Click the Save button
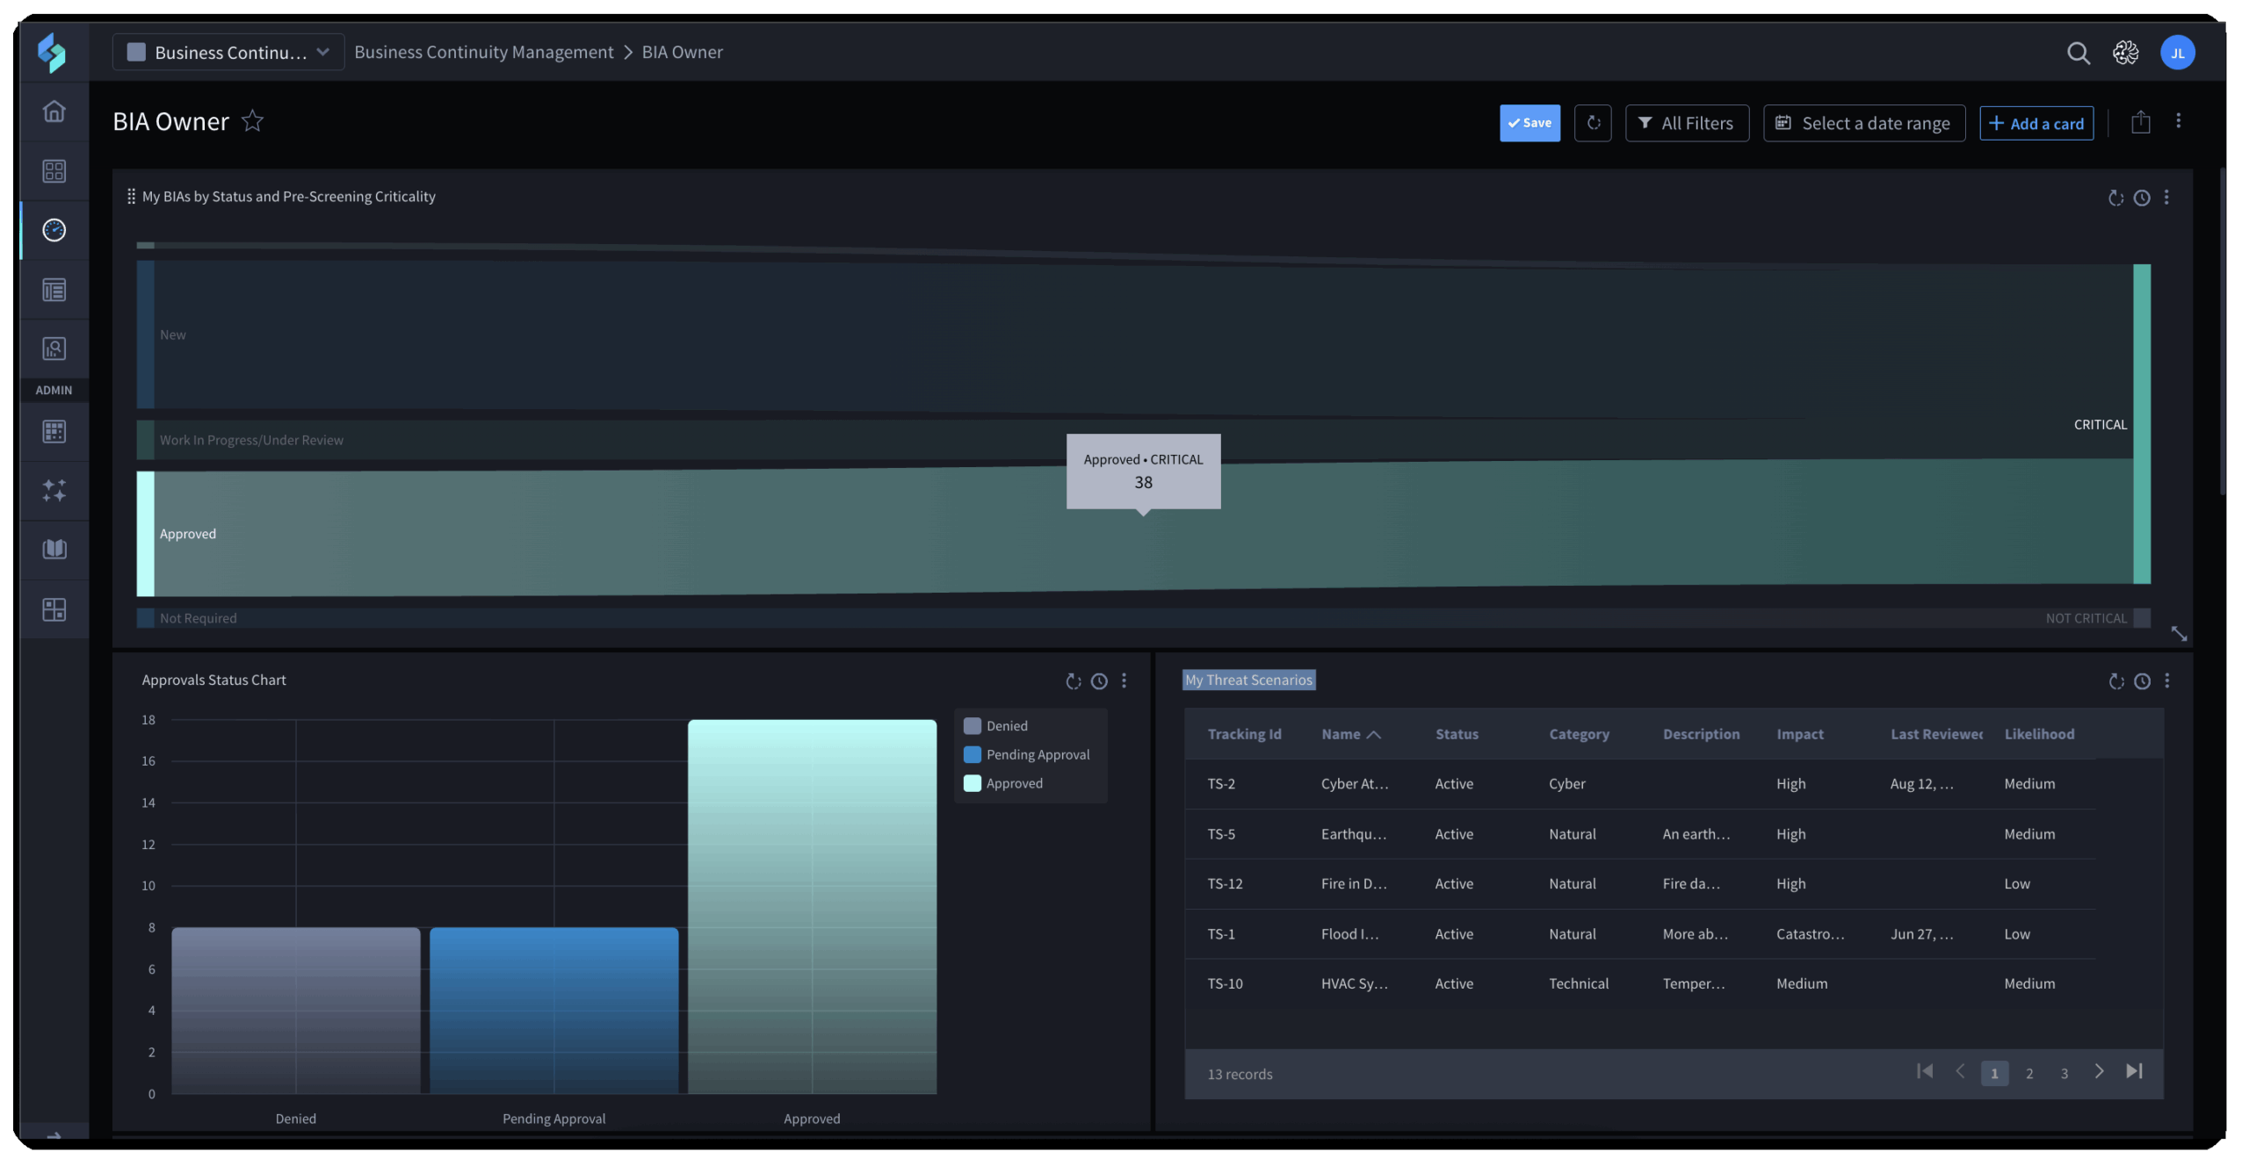The height and width of the screenshot is (1166, 2249). 1529,123
